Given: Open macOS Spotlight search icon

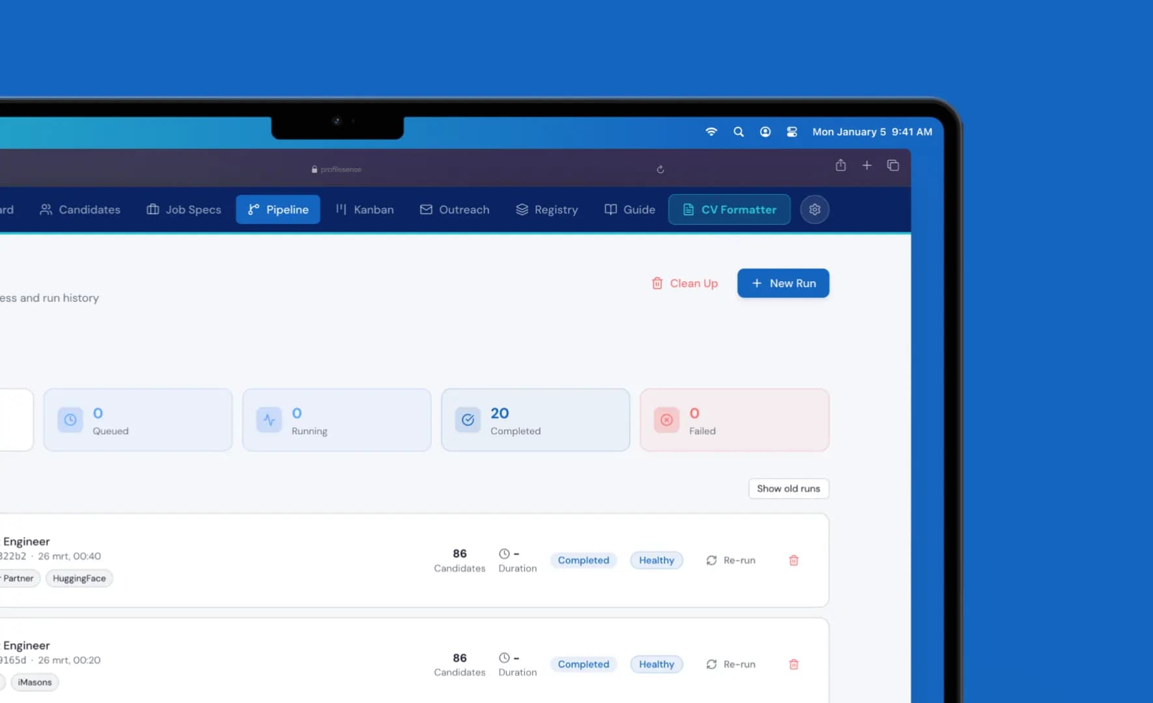Looking at the screenshot, I should coord(738,131).
